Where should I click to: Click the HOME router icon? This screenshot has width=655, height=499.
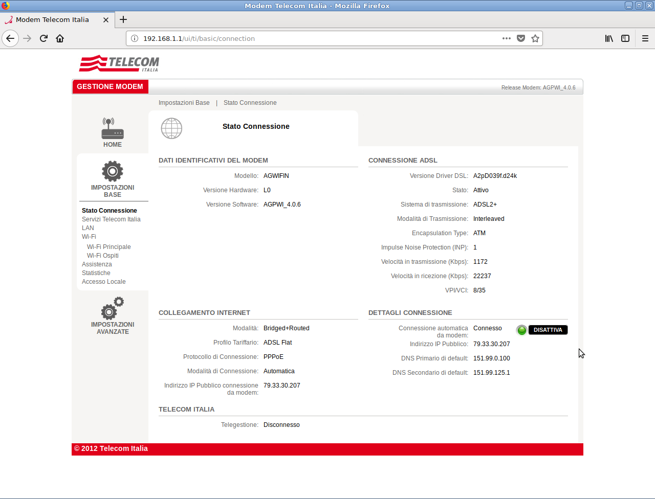pyautogui.click(x=113, y=128)
